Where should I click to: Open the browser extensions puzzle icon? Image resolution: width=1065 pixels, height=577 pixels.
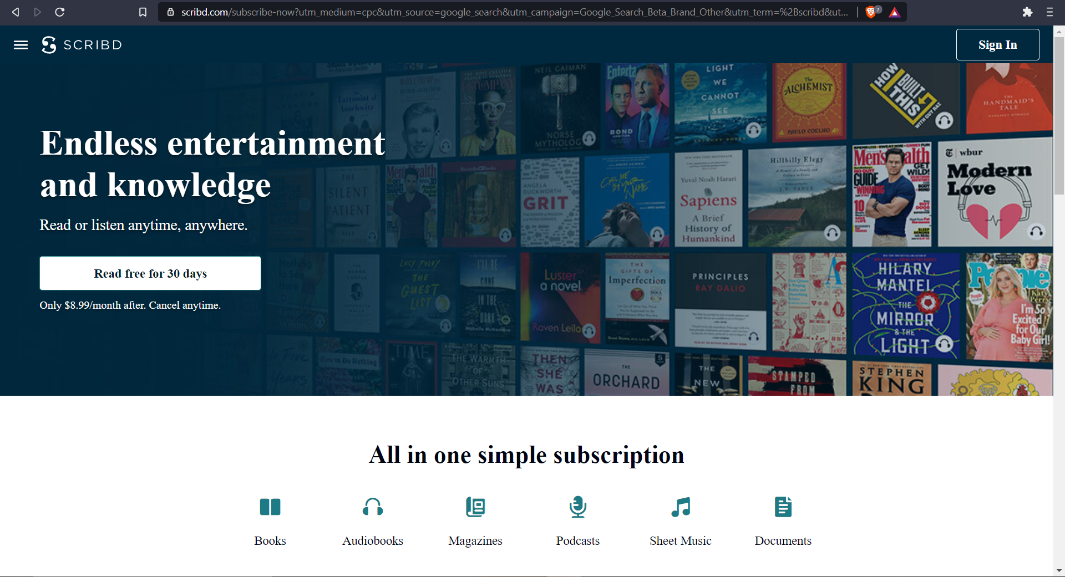coord(1027,12)
